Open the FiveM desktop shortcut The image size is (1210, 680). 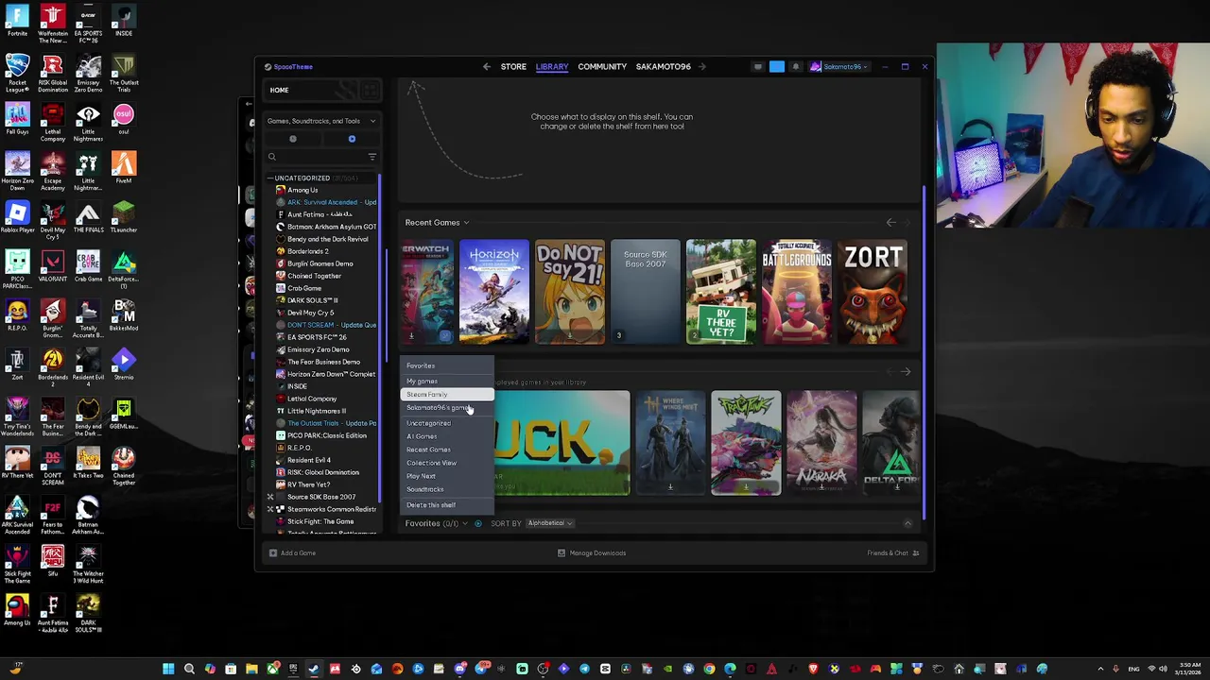[x=124, y=169]
